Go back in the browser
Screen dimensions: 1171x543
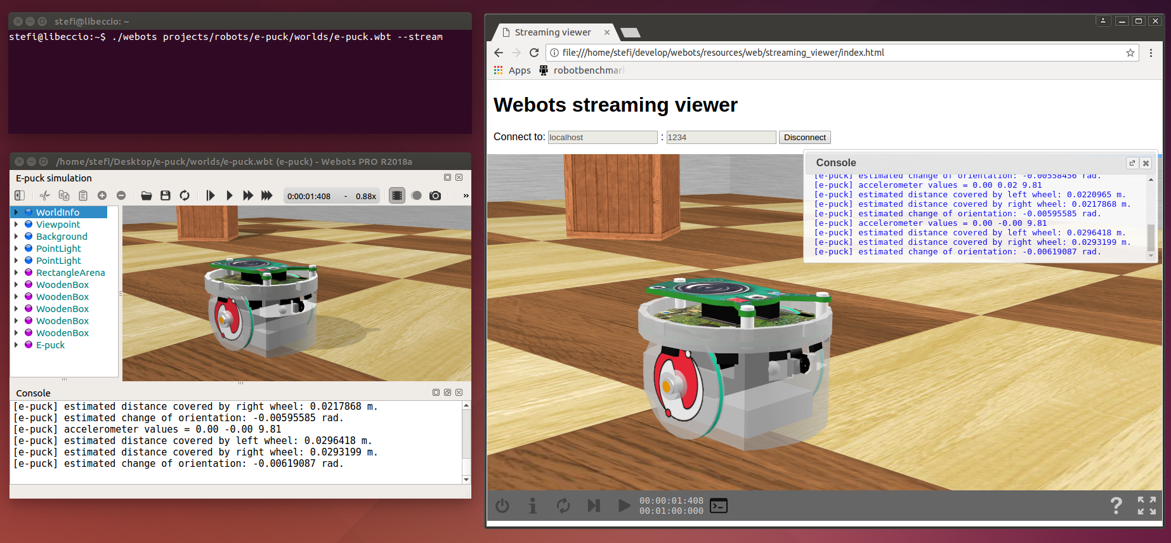click(499, 53)
